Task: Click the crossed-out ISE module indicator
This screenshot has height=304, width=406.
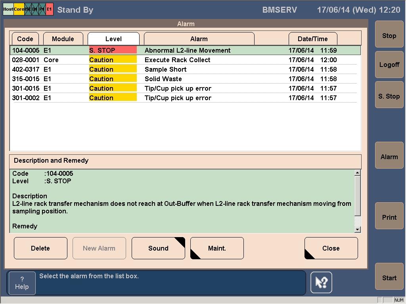Action: pyautogui.click(x=28, y=9)
